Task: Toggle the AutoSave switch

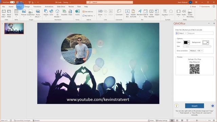Action: click(x=12, y=2)
